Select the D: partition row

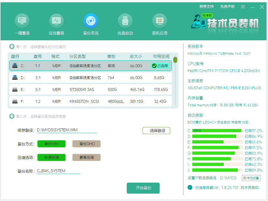[91, 78]
